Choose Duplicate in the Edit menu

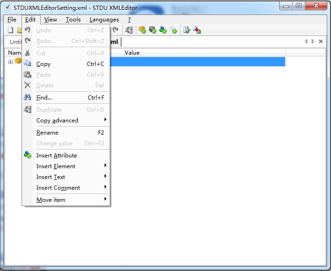[66, 110]
